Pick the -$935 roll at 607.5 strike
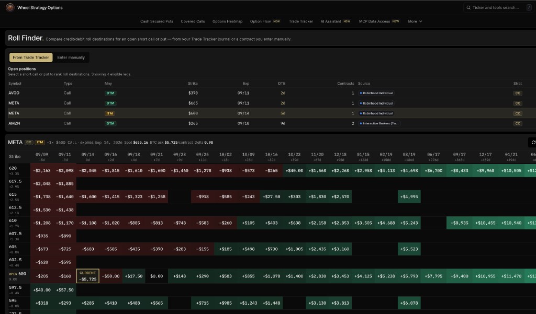Viewport: 536px width, 314px height. [42, 236]
